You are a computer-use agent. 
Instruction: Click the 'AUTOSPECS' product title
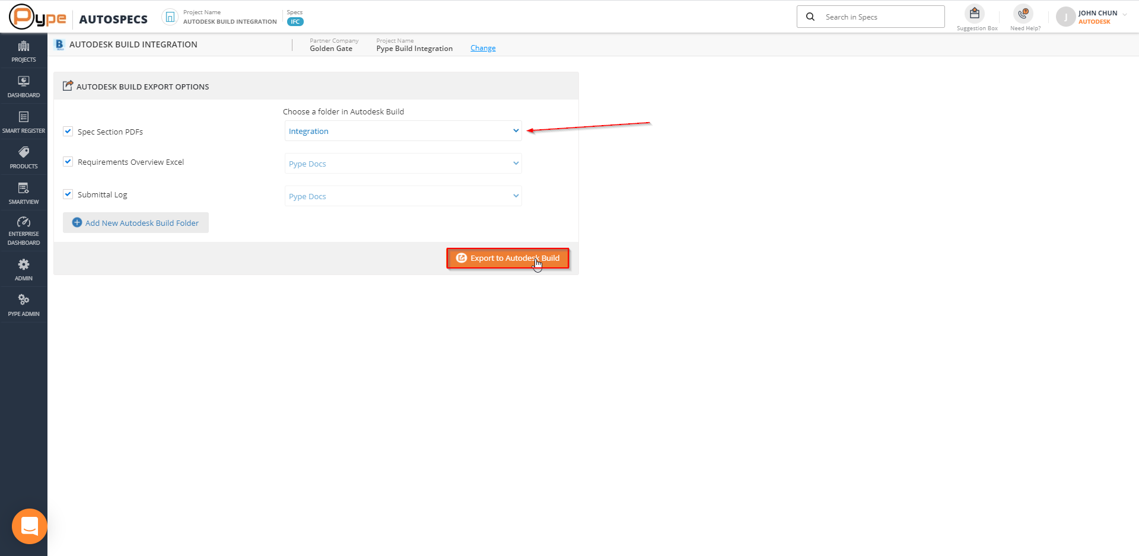(x=113, y=19)
